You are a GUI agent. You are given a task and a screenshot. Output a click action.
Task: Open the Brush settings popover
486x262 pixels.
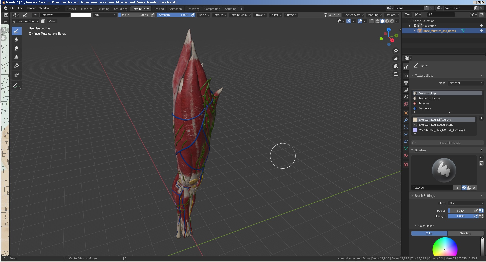pos(204,15)
